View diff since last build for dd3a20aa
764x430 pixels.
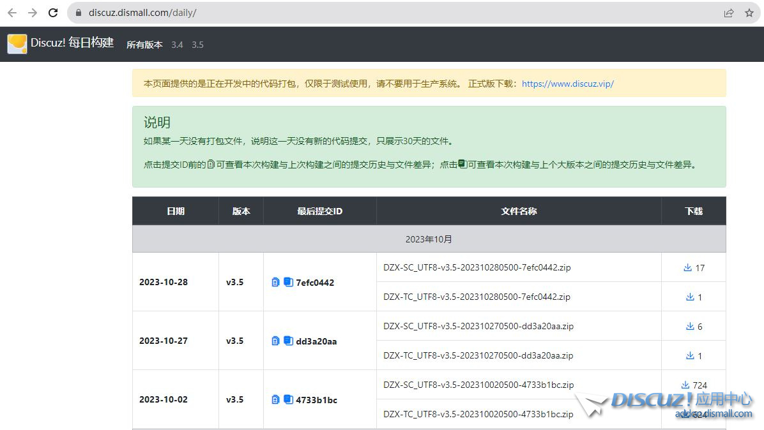tap(275, 341)
